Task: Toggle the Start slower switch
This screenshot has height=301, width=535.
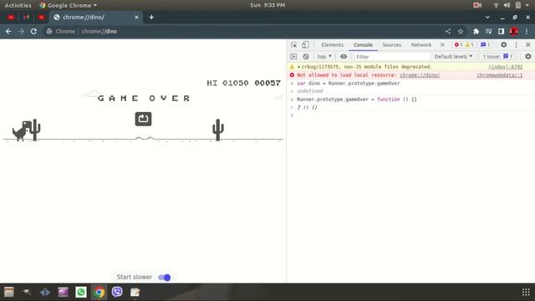Action: [165, 278]
